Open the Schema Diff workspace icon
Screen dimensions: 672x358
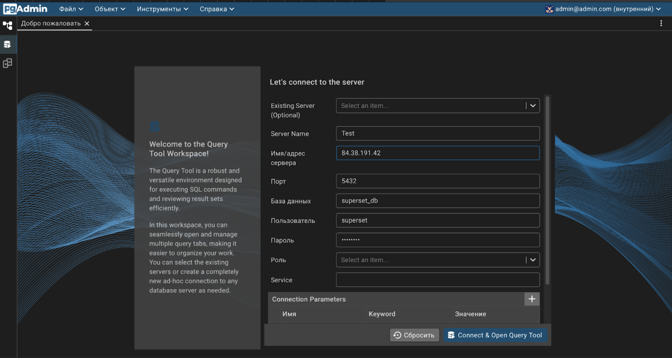7,63
